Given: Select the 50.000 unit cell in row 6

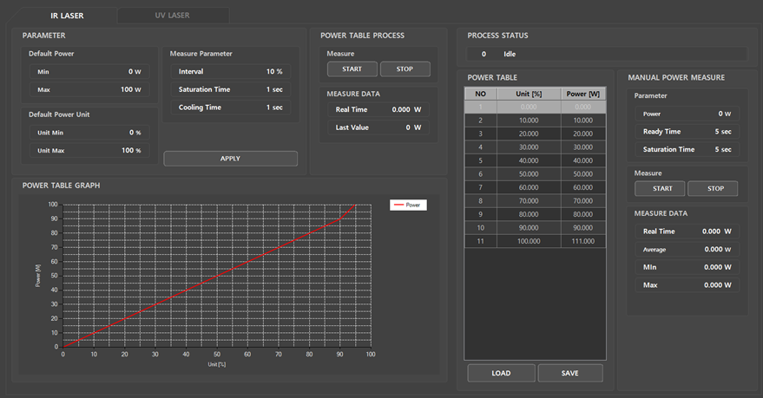Looking at the screenshot, I should pos(529,174).
